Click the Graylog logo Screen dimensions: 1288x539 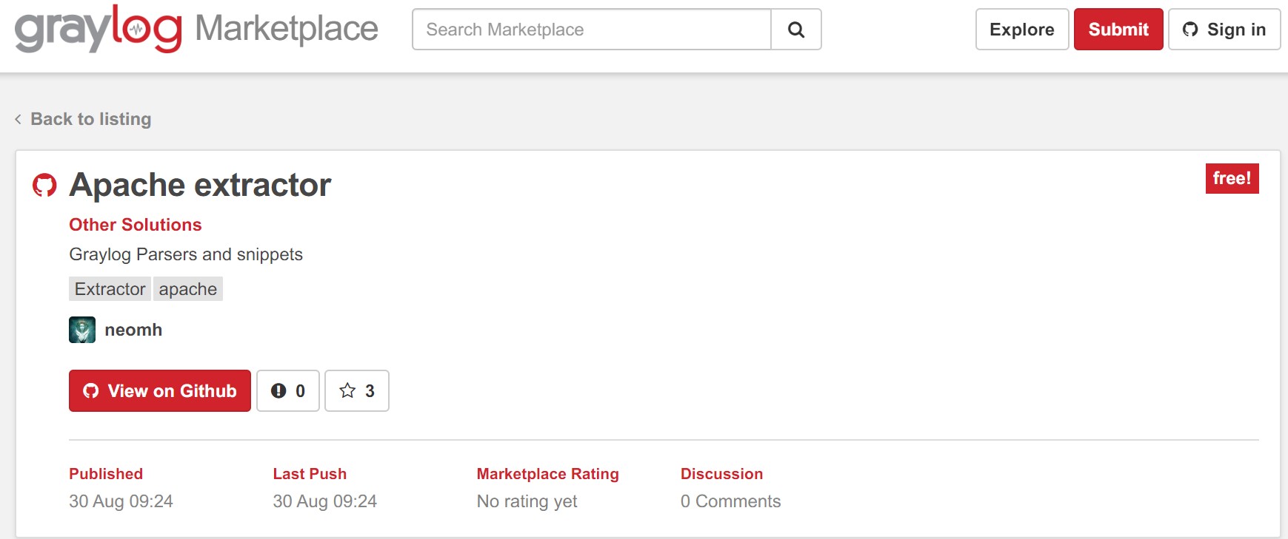pyautogui.click(x=98, y=29)
